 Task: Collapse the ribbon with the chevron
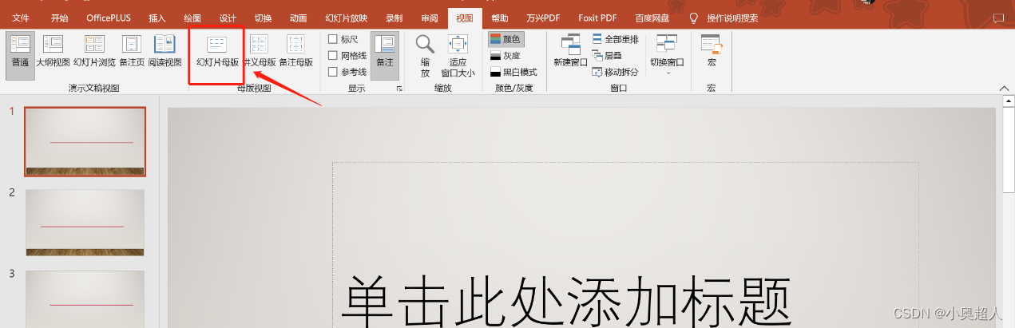click(1005, 89)
